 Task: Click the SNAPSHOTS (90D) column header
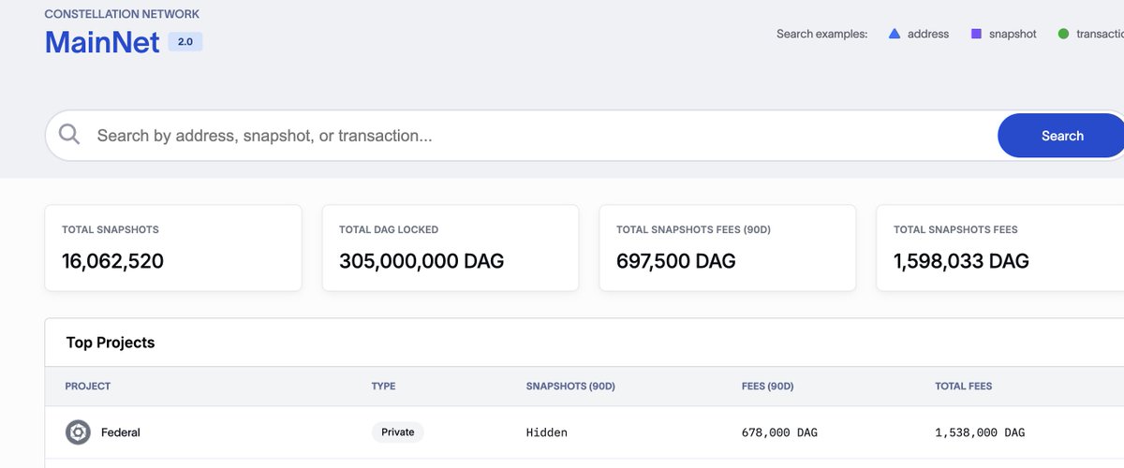[570, 386]
